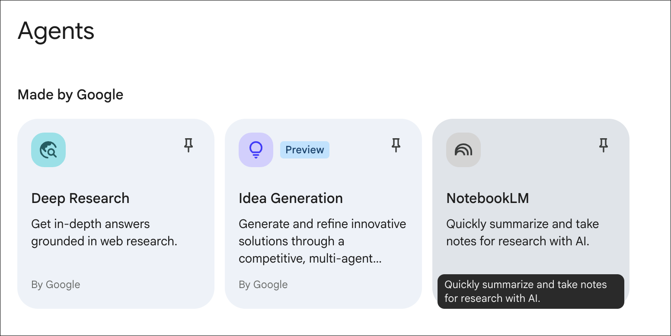Pin the NotebookLM agent
This screenshot has height=336, width=671.
(x=604, y=146)
